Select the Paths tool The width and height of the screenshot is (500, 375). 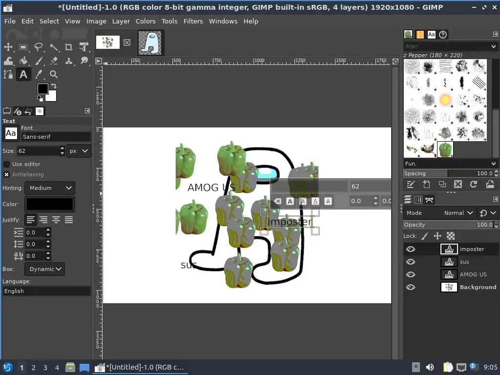8,74
